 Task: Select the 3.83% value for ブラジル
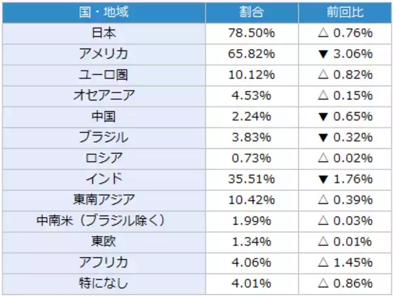pyautogui.click(x=252, y=137)
